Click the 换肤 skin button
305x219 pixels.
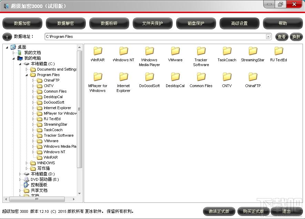click(296, 37)
